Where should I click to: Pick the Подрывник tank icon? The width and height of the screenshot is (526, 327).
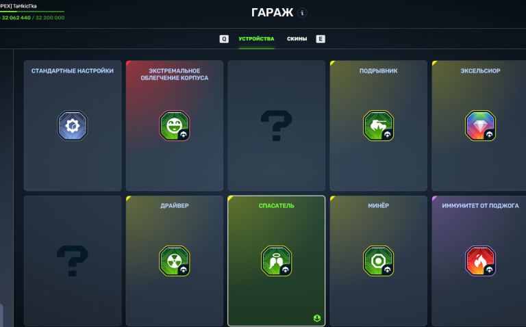click(x=378, y=126)
